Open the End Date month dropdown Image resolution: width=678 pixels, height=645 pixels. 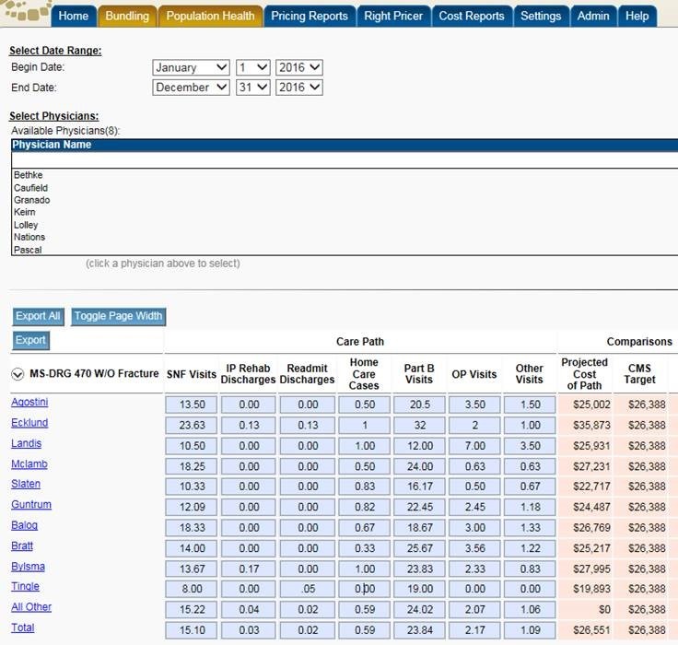tap(191, 88)
